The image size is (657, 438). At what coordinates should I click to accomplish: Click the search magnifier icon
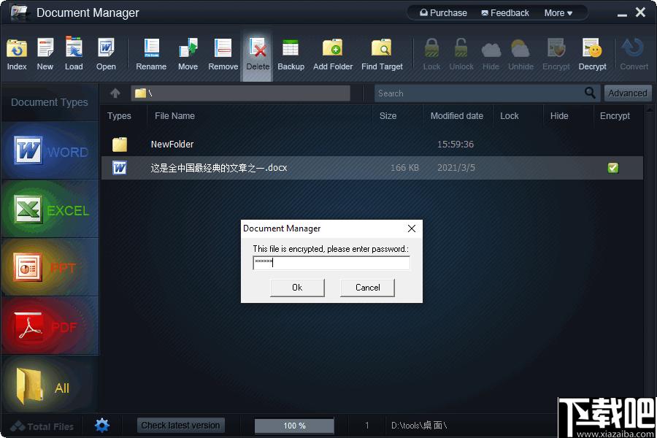pyautogui.click(x=590, y=93)
